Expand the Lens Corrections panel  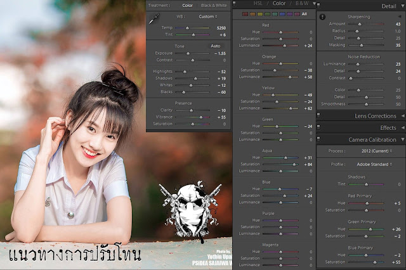click(403, 116)
